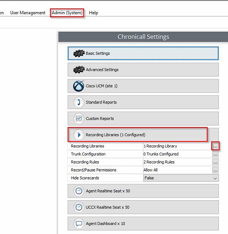This screenshot has height=234, width=228.
Task: Click the Recording Rules row label
Action: tap(85, 162)
